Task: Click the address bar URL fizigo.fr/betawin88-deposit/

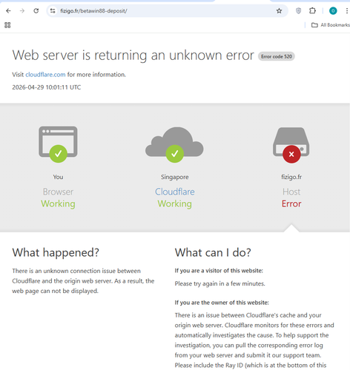Action: [93, 11]
